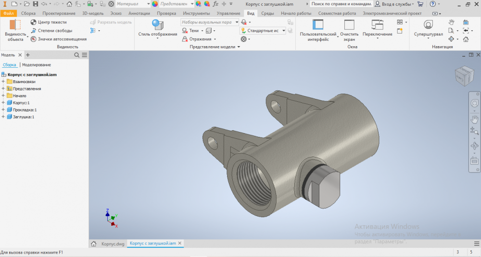
Task: Click the Save icon in quick access toolbar
Action: click(36, 4)
